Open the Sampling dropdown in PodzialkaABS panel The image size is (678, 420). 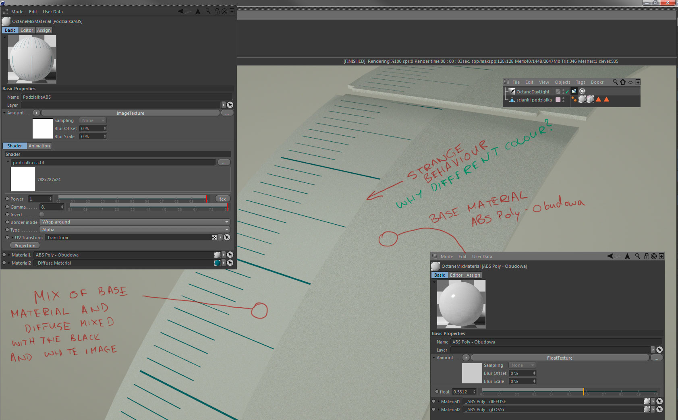[x=93, y=120]
